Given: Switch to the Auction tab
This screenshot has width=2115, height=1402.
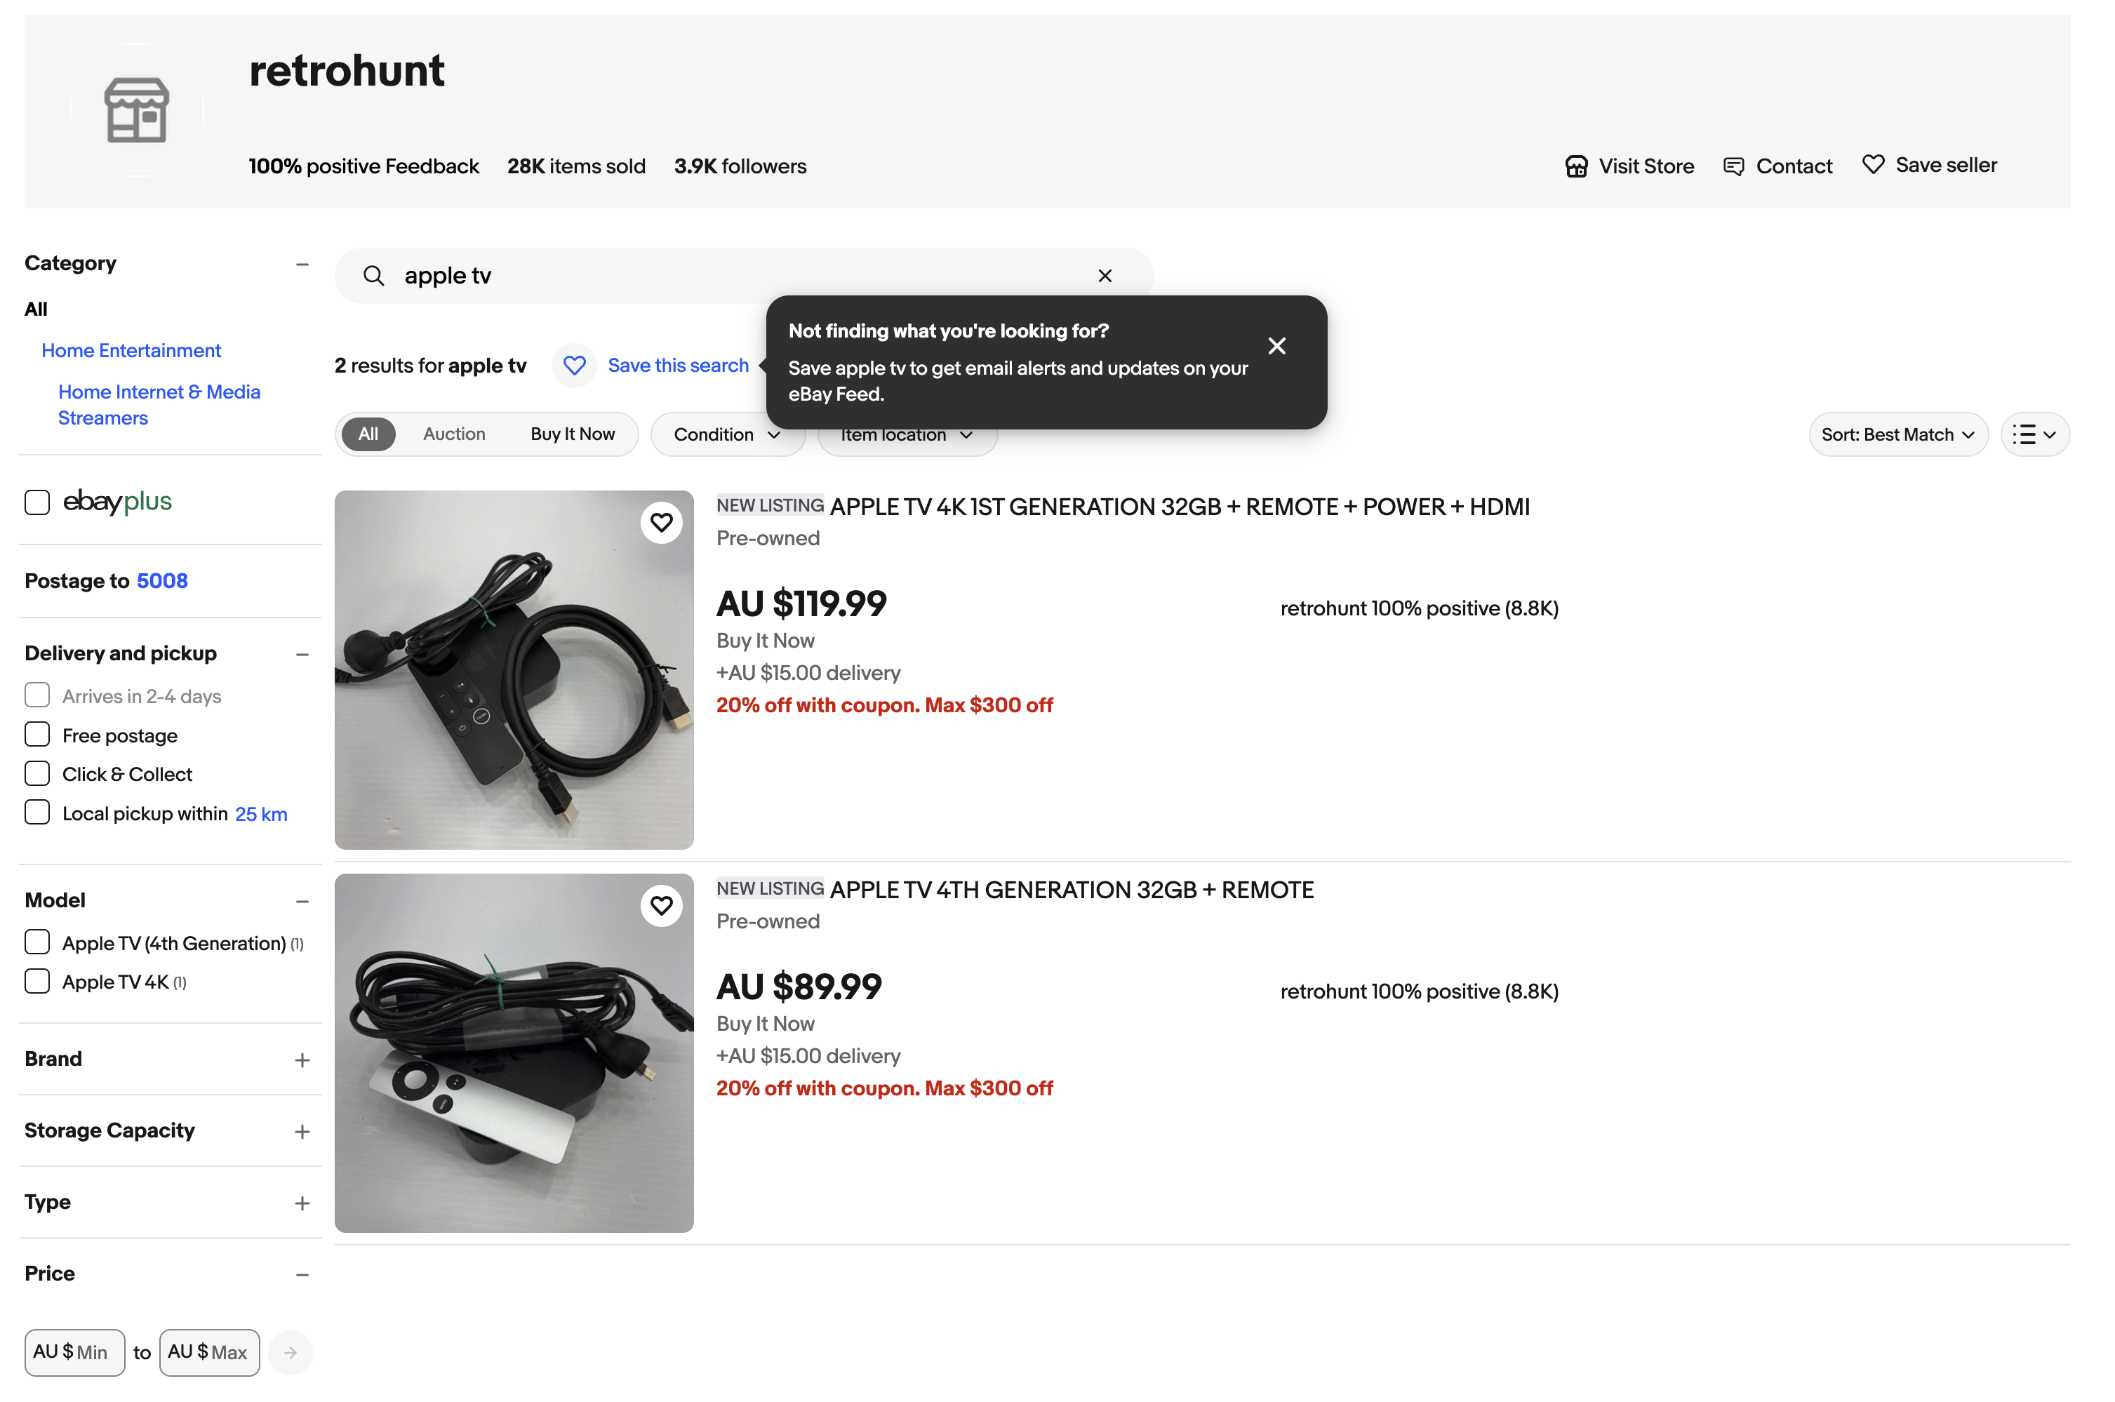Looking at the screenshot, I should point(454,434).
